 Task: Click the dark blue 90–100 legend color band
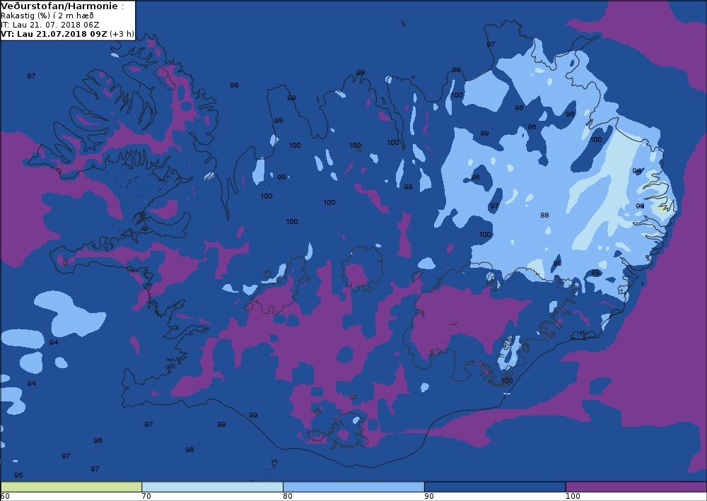495,487
